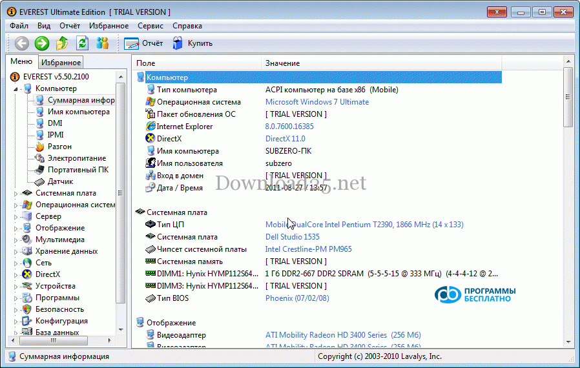Click the DirectX tree icon
The width and height of the screenshot is (580, 368).
coord(27,274)
